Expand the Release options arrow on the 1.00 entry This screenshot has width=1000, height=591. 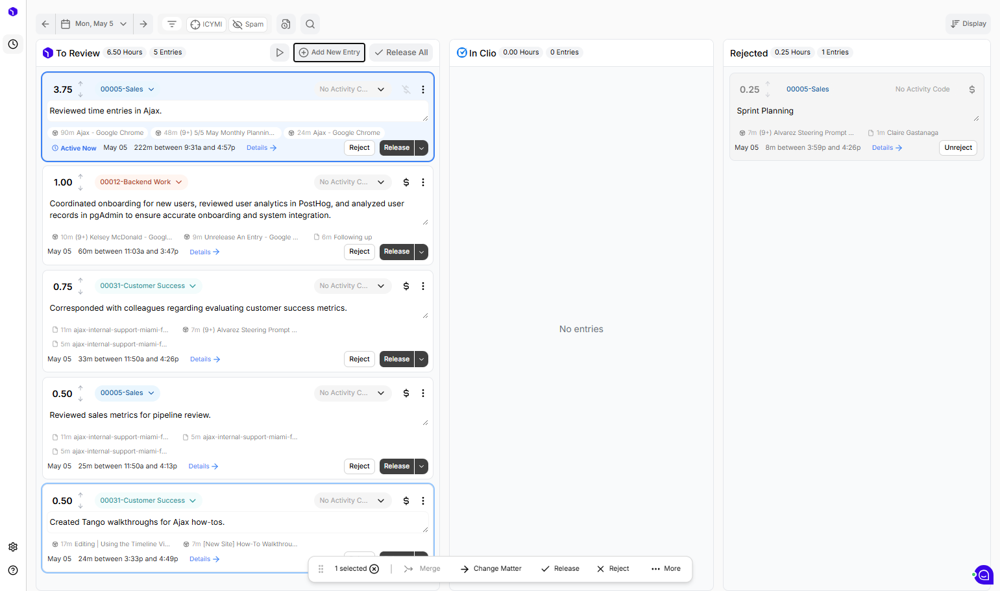pos(422,252)
